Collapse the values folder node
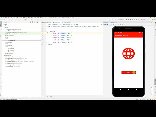Viewport: 156px width, 117px height. [x=6, y=47]
